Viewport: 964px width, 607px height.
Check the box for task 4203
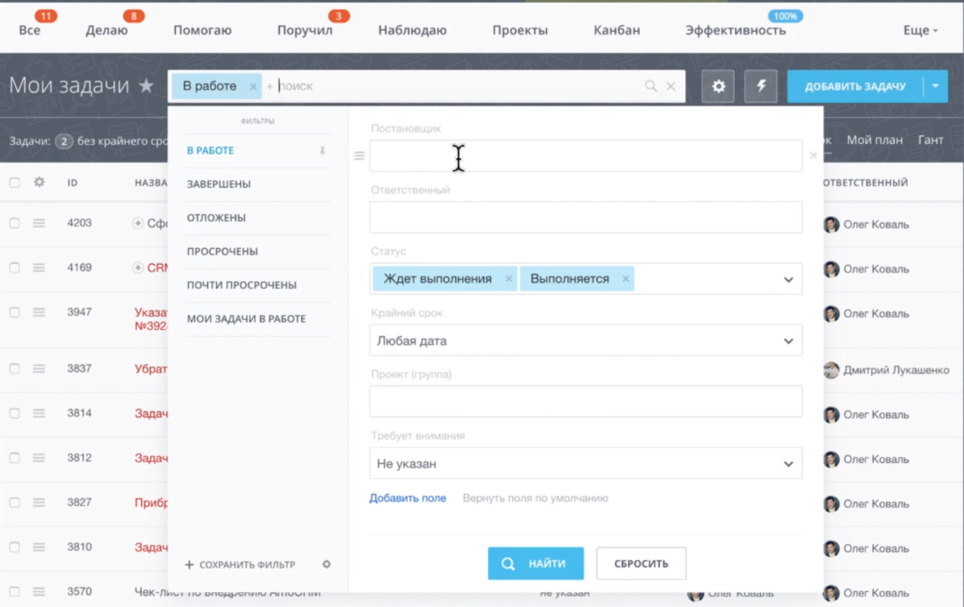click(14, 223)
